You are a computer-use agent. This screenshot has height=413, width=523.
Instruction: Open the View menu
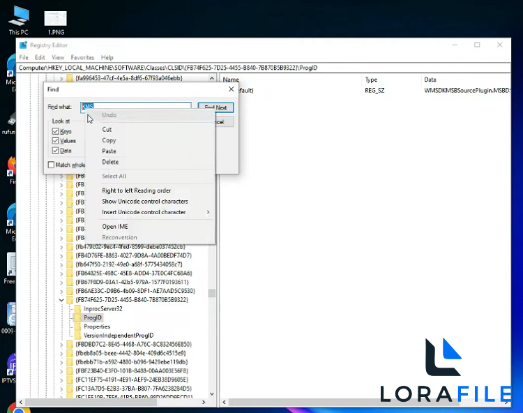[x=58, y=57]
